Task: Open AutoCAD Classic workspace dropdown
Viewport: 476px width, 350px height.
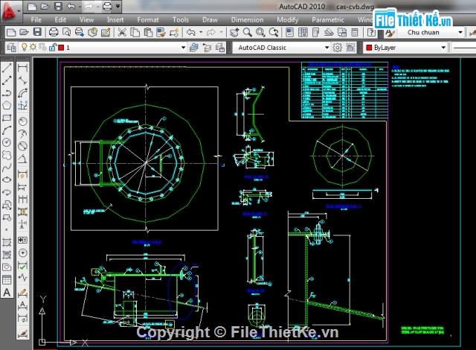Action: (327, 48)
